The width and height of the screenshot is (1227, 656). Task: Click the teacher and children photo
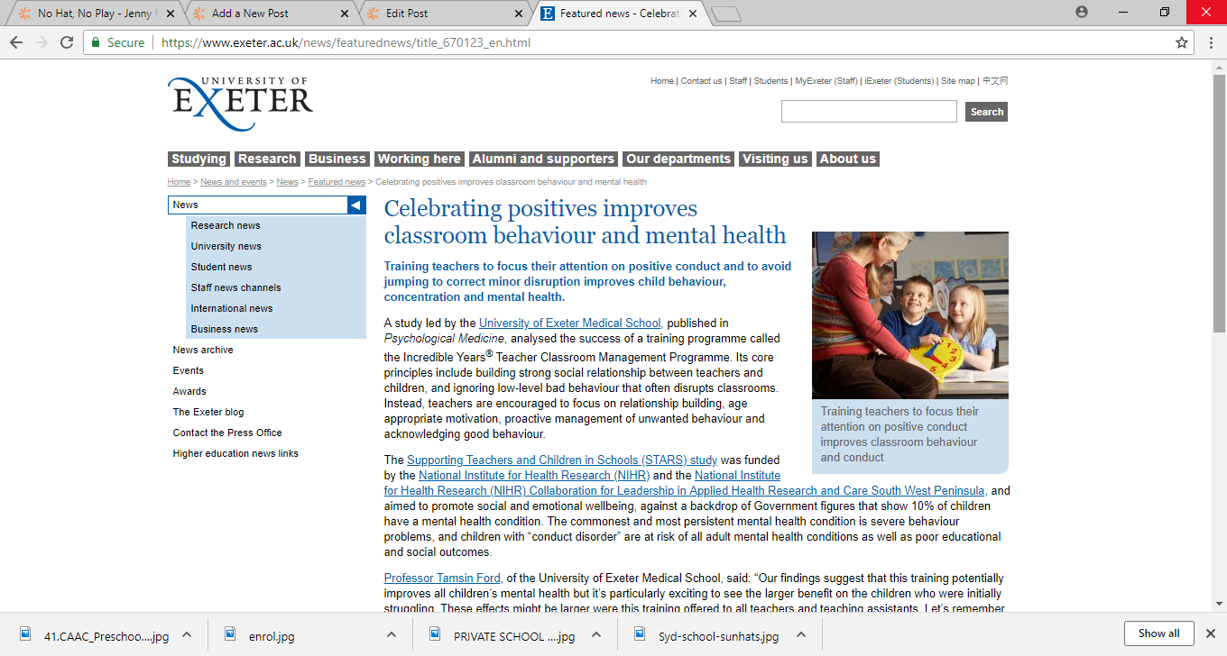point(910,315)
